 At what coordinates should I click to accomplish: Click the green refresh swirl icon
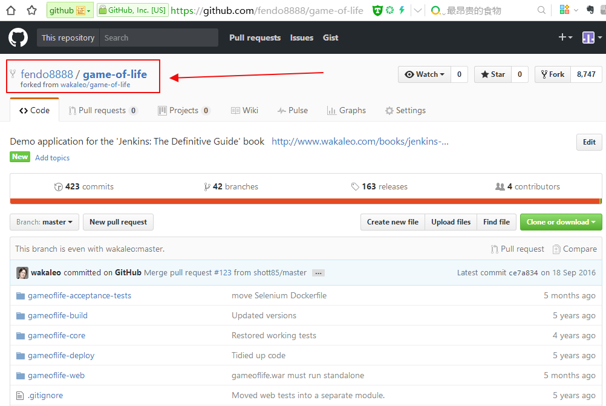coord(389,10)
